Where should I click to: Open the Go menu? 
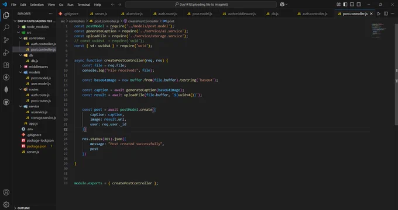tap(61, 5)
